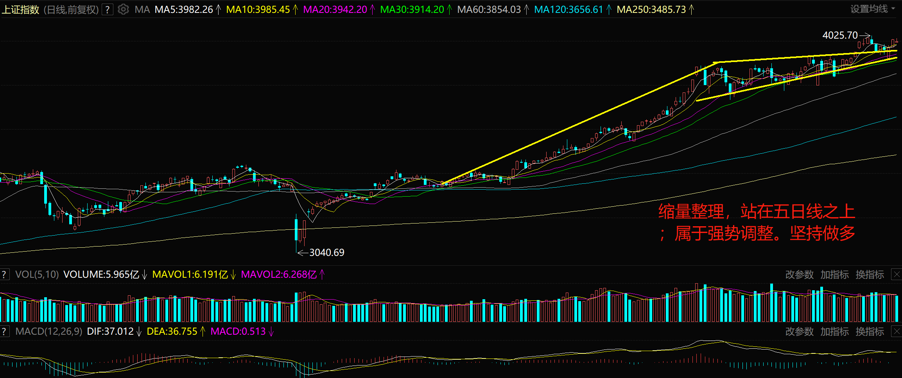Click 加指标 in the VOL panel
Screen dimensions: 902x378
pos(834,275)
